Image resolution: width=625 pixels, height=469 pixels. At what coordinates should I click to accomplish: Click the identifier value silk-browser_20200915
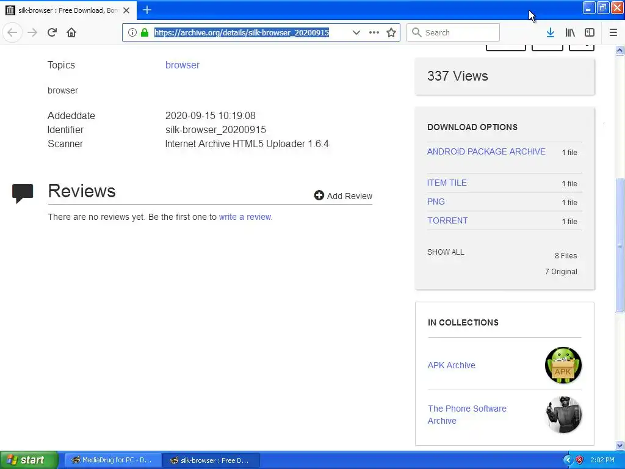[x=215, y=129]
